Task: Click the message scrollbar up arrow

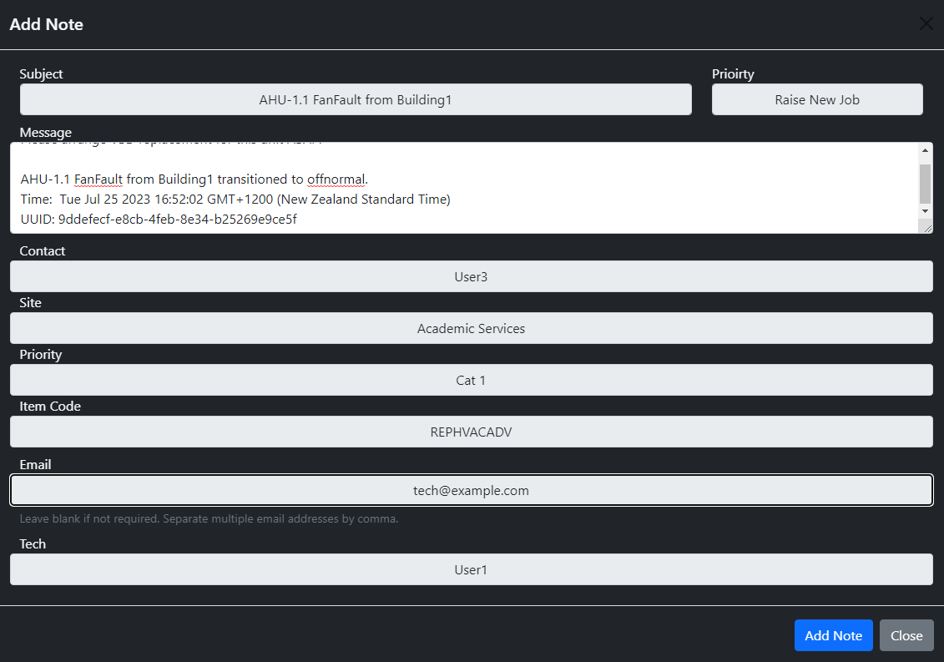Action: click(926, 150)
